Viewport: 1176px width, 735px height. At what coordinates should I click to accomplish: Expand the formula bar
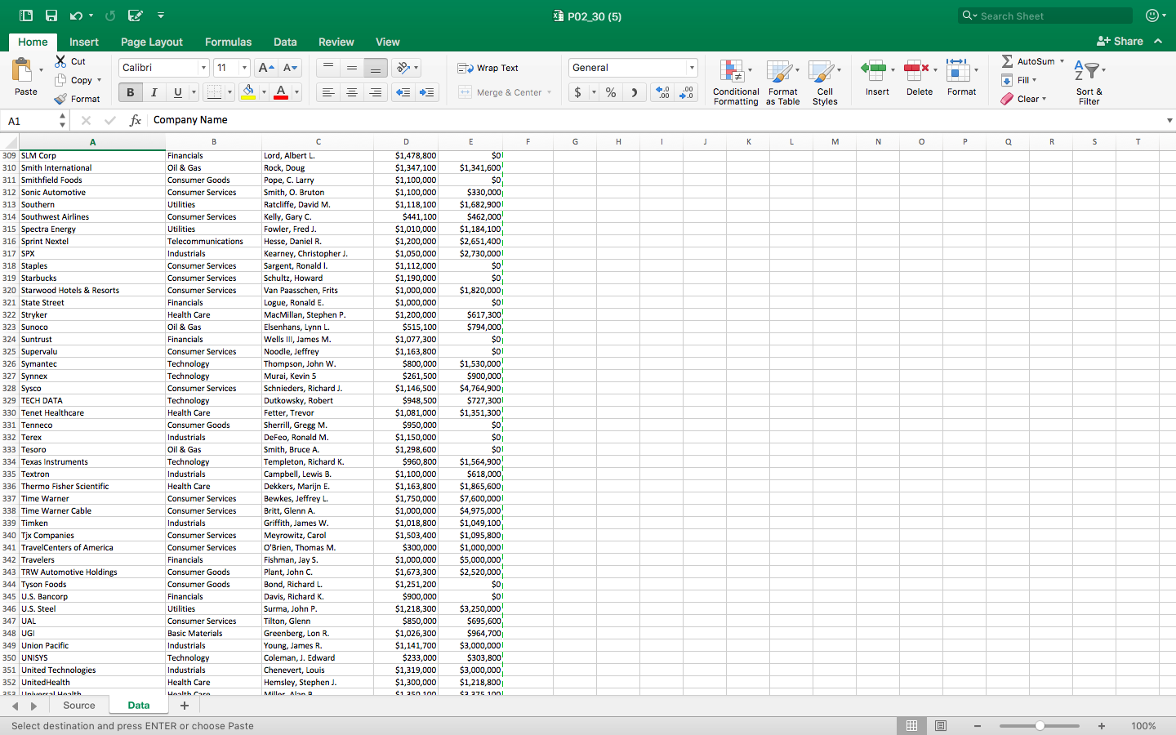[1169, 120]
